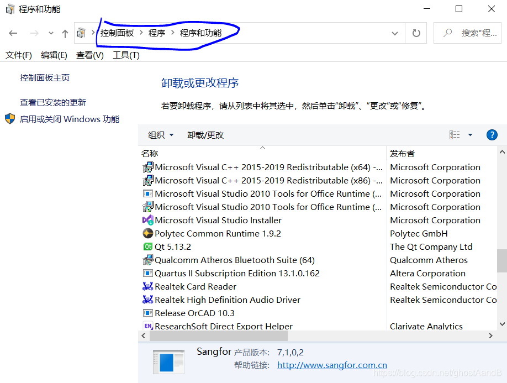Image resolution: width=507 pixels, height=383 pixels.
Task: Go up one level with up arrow
Action: coord(65,33)
